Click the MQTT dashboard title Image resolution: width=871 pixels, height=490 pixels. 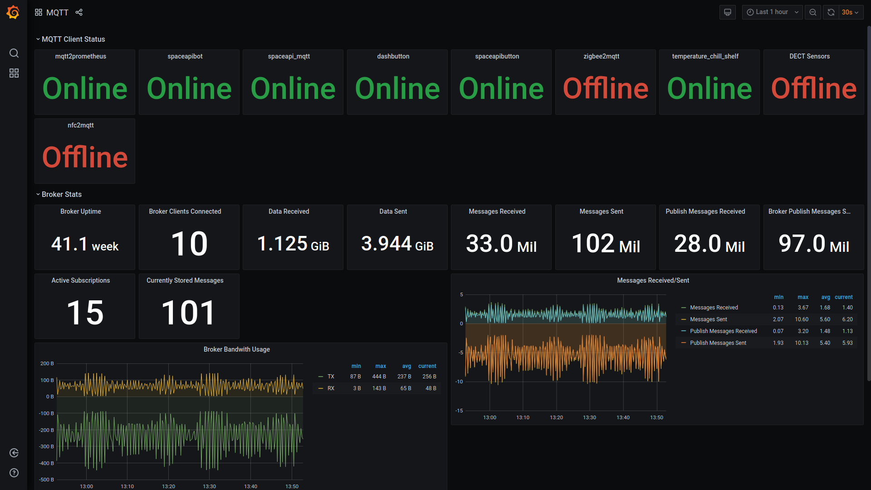(57, 12)
